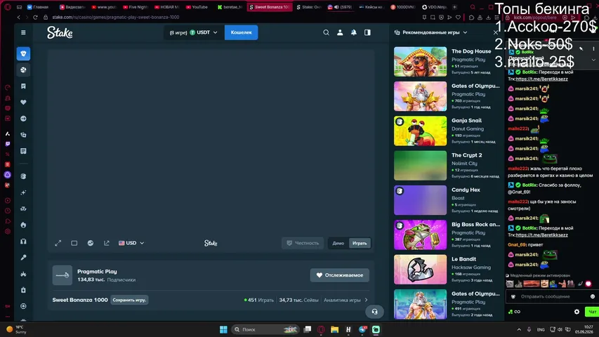Open the Кошелек wallet button
This screenshot has height=337, width=599.
point(241,32)
